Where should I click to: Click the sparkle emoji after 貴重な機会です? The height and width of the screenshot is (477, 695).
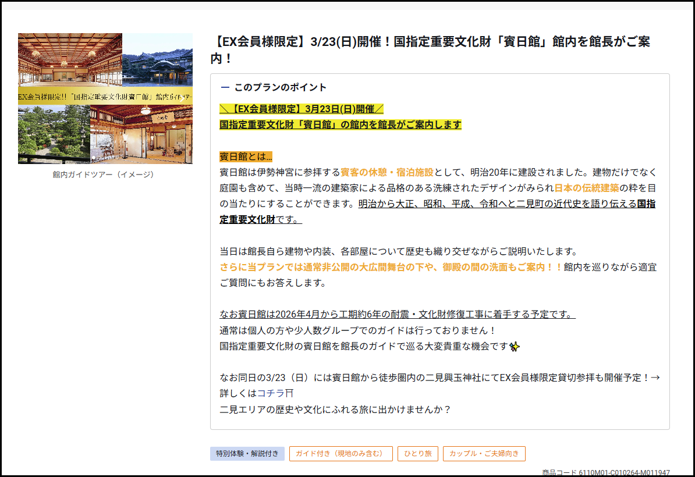coord(515,347)
